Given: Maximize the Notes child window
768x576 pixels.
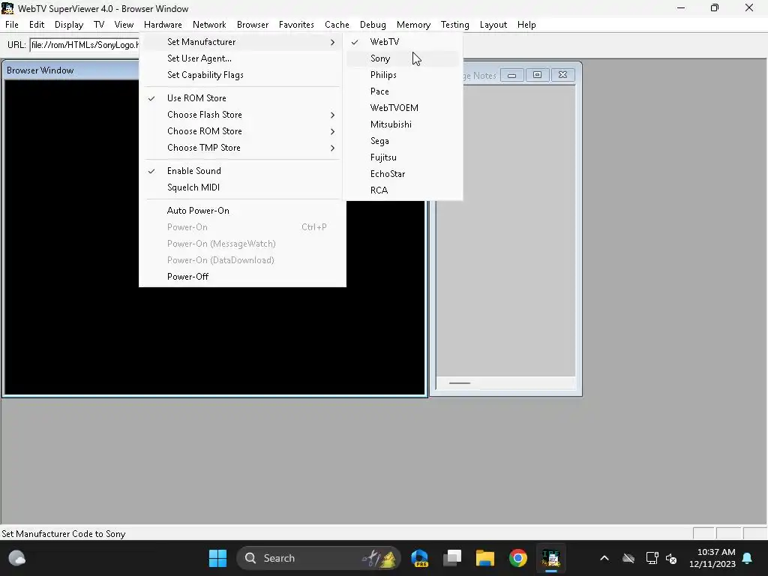Looking at the screenshot, I should coord(537,75).
